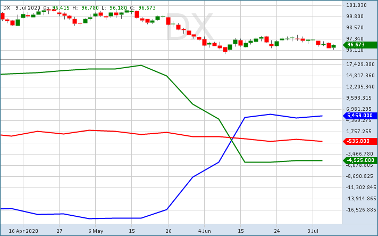This screenshot has height=236, width=378.
Task: Click the 16 Apr 2020 date label
Action: (23, 231)
